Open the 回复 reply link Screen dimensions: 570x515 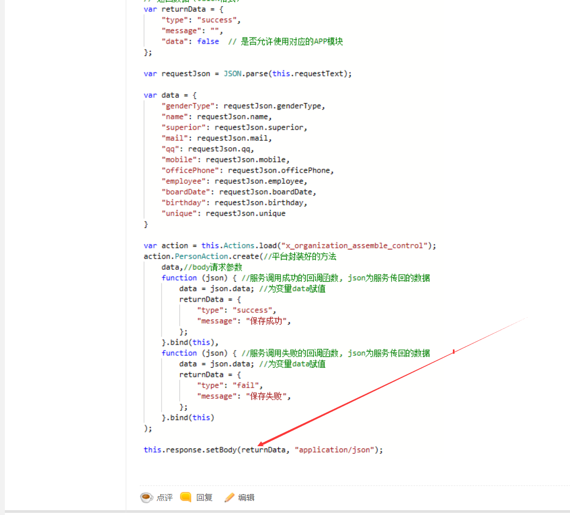pyautogui.click(x=204, y=498)
